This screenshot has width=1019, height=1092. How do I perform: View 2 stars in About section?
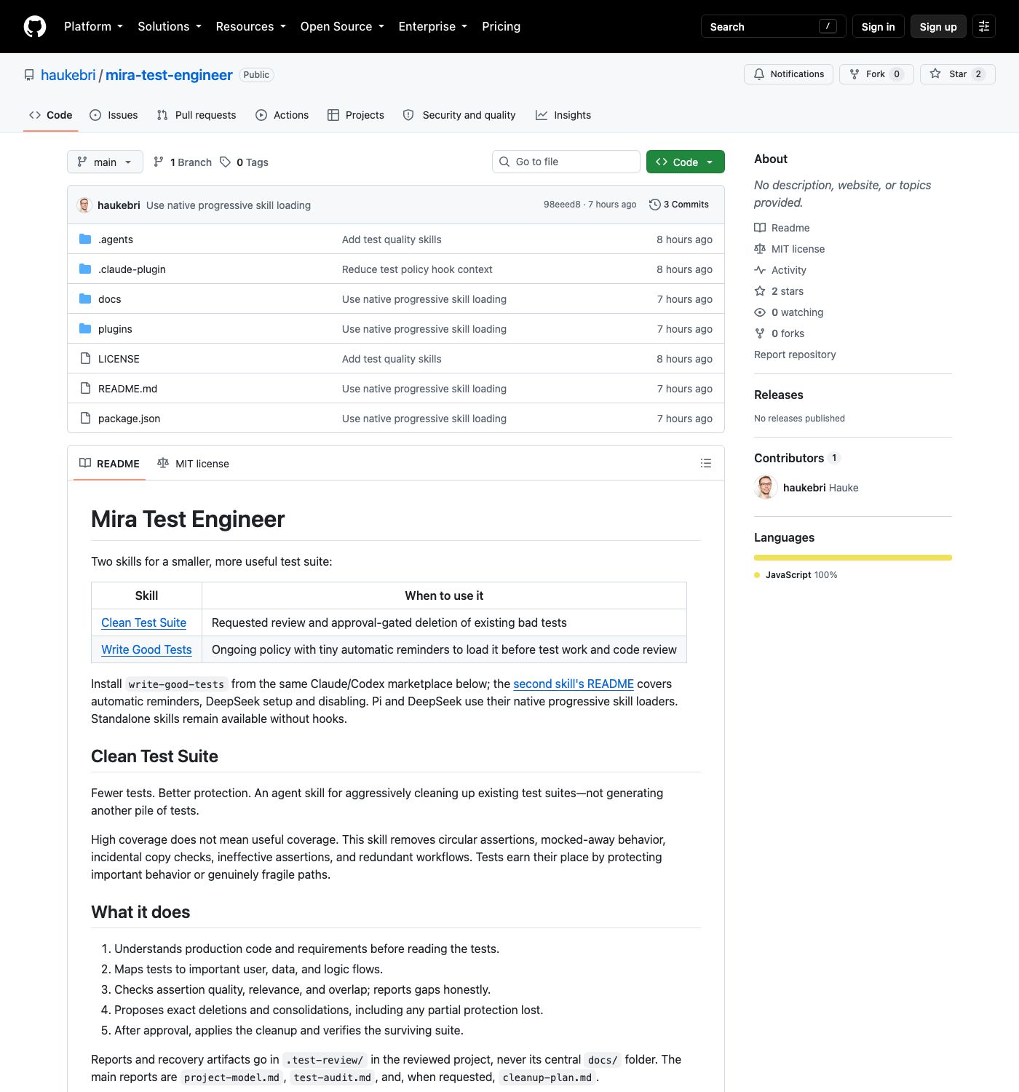point(779,291)
